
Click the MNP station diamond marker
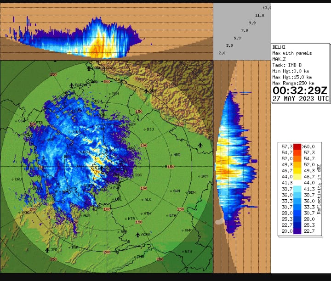(183, 230)
